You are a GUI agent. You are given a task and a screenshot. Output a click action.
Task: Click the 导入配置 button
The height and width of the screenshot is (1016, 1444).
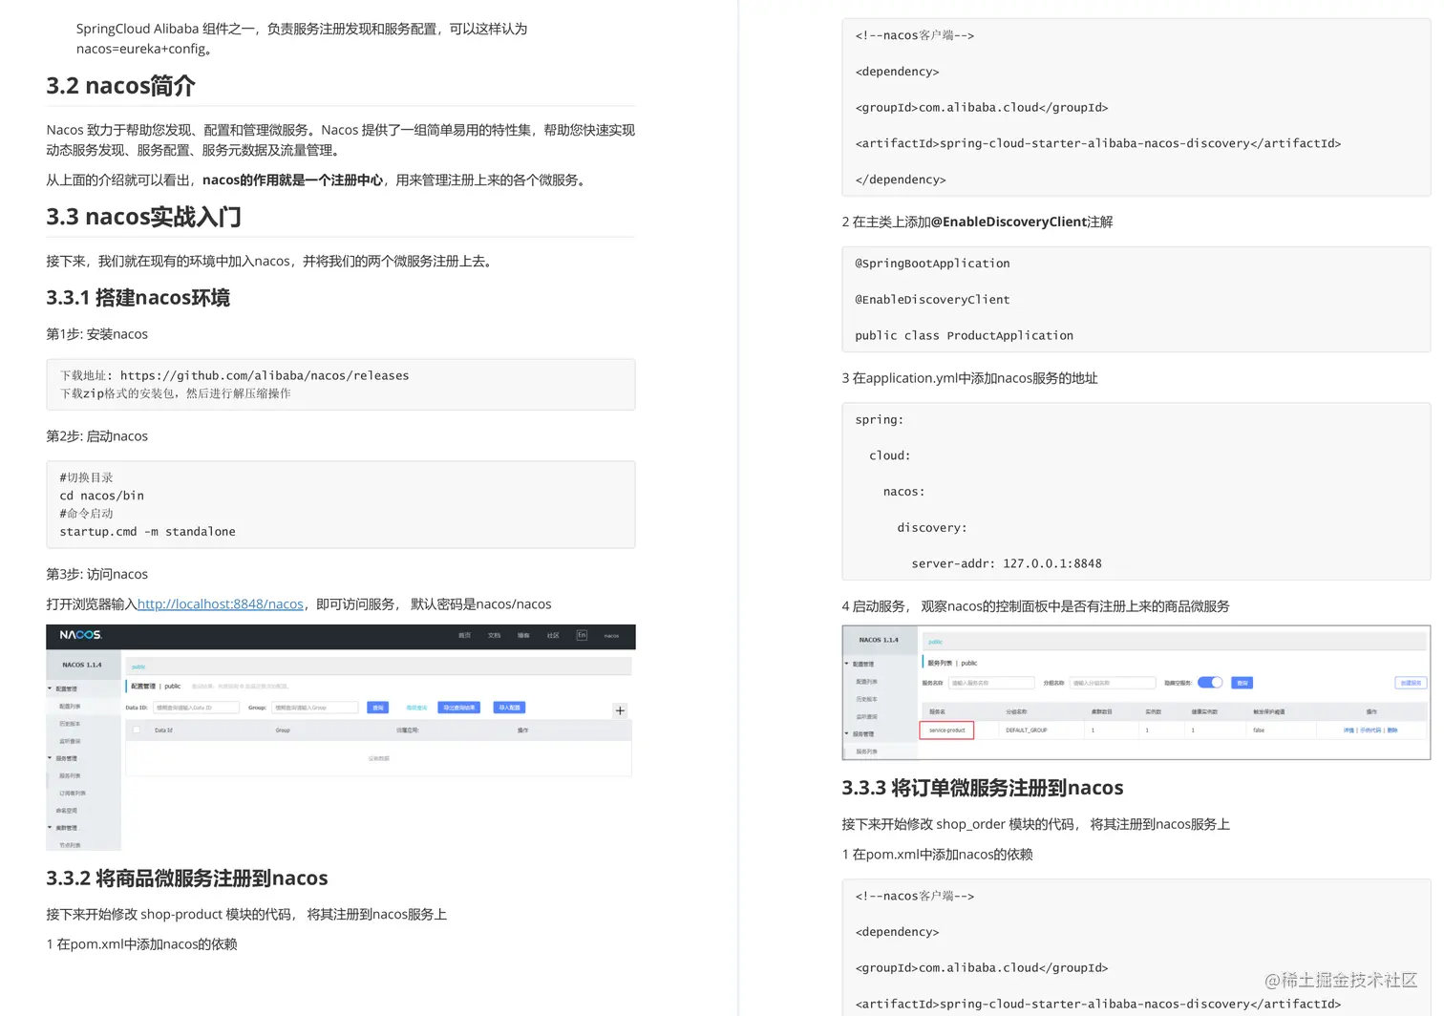coord(509,708)
